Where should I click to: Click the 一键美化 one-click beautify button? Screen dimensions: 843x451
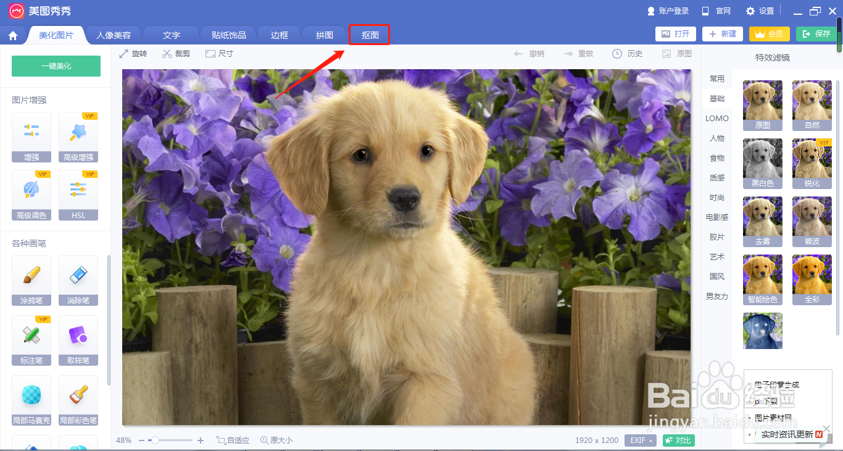click(x=56, y=66)
